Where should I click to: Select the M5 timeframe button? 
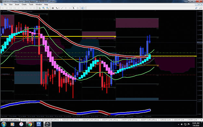click(x=6, y=8)
